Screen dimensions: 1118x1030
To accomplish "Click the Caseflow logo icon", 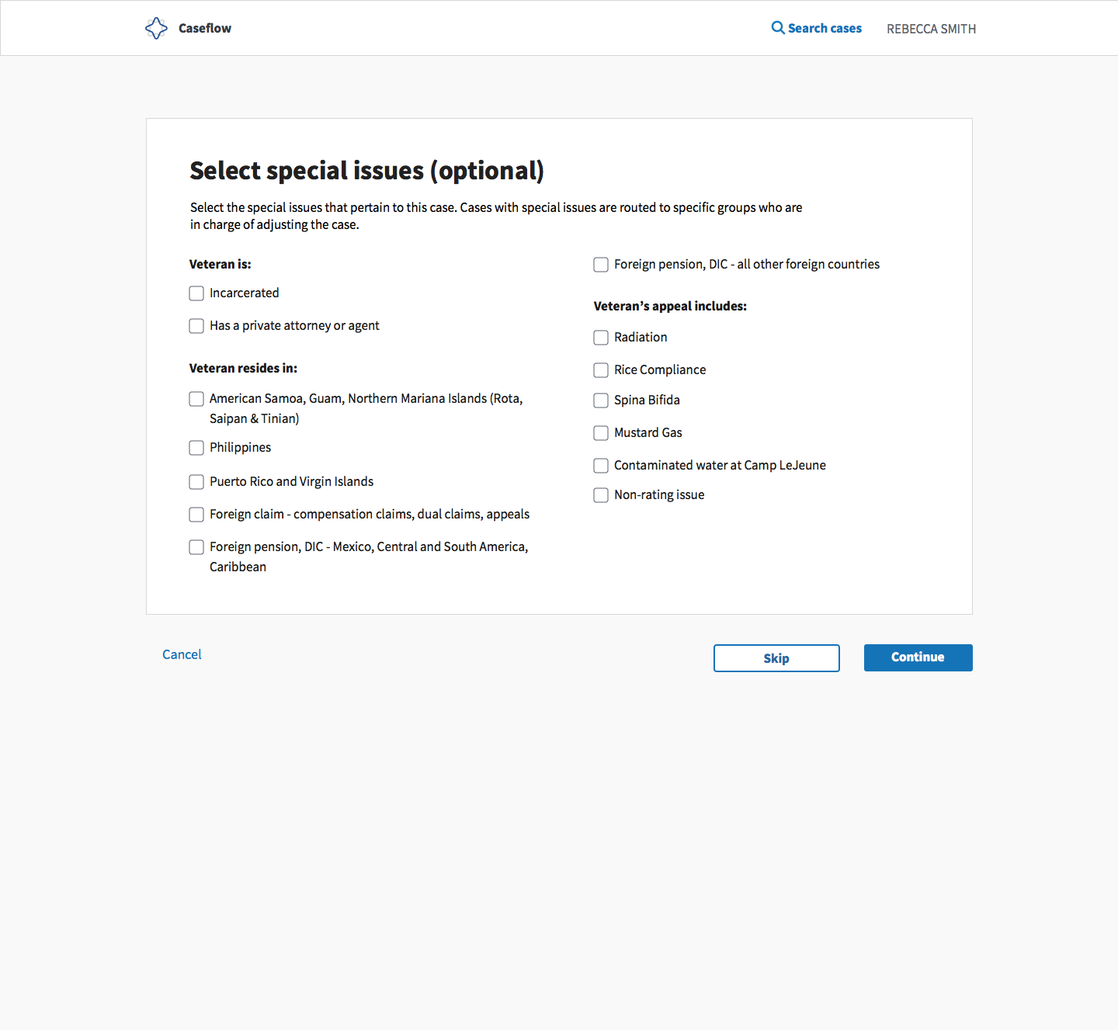I will [156, 28].
